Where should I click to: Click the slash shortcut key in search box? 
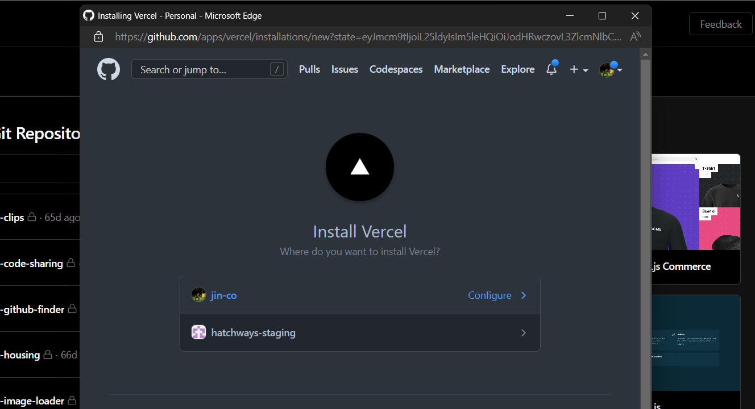[x=277, y=69]
